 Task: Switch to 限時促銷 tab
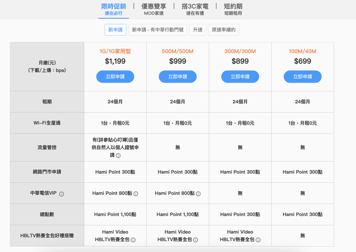114,10
